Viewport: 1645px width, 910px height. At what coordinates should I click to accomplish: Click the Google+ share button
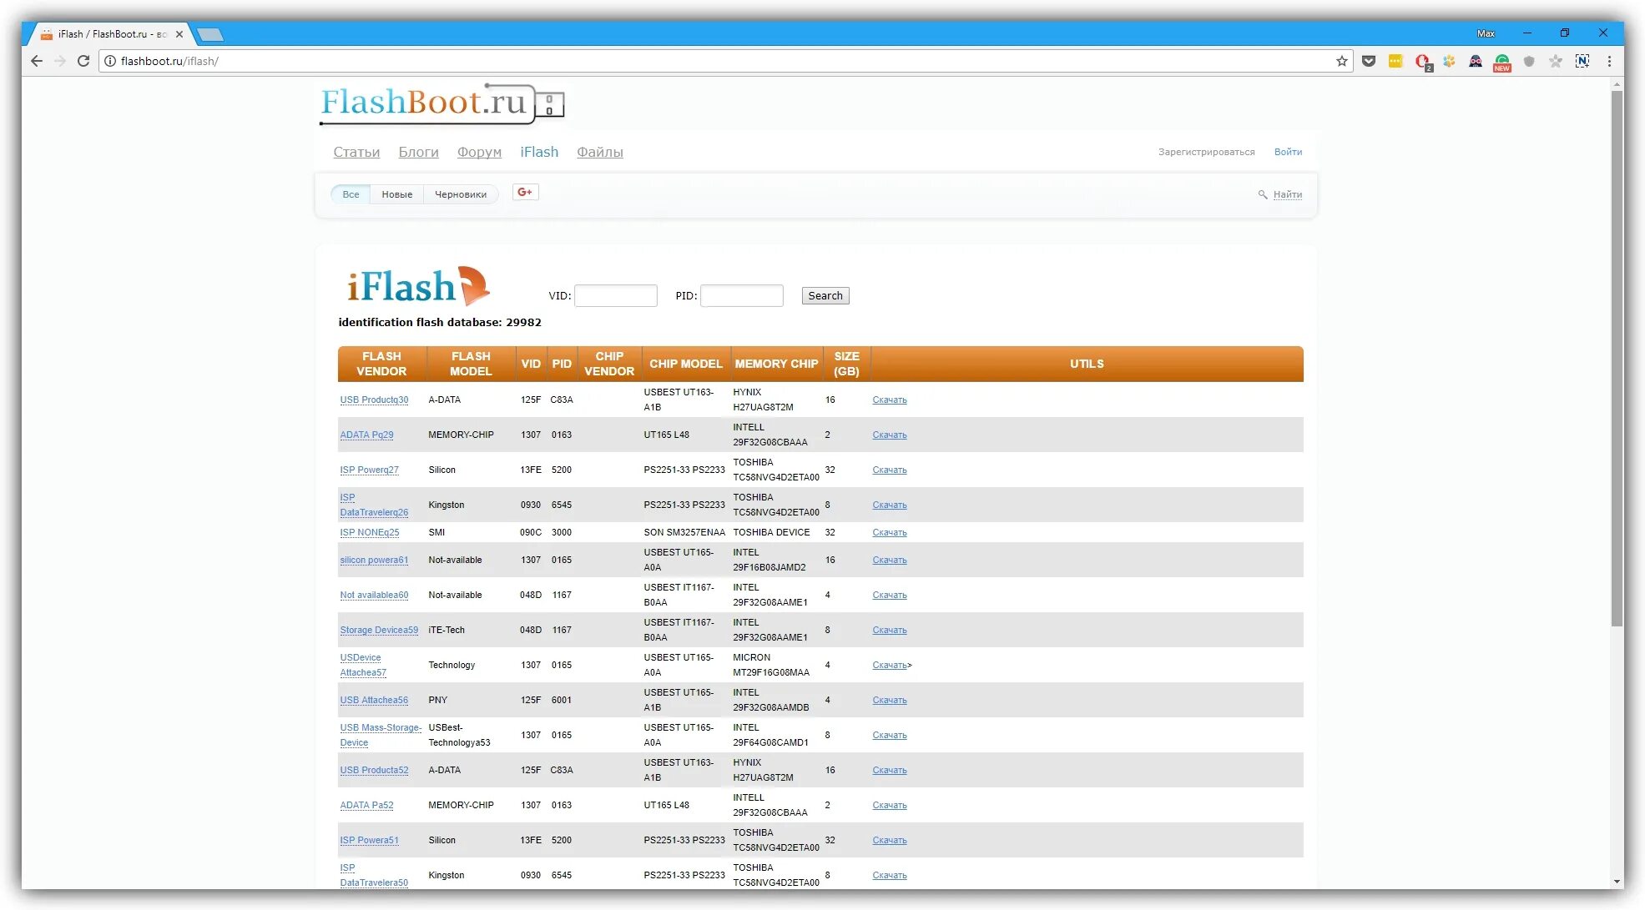525,193
